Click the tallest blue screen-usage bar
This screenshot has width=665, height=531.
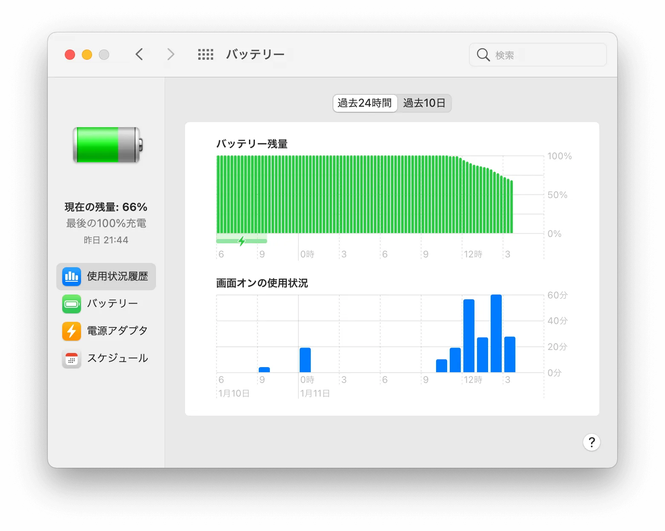tap(496, 333)
